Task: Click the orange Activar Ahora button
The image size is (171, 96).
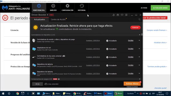Action: (x=132, y=83)
